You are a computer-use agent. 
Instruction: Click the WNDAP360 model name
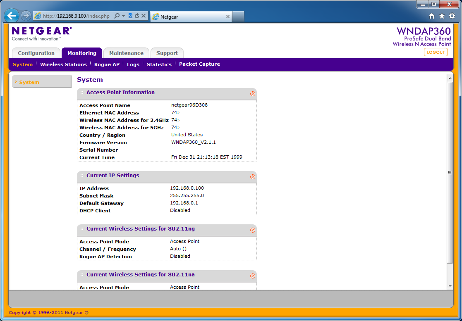click(424, 31)
